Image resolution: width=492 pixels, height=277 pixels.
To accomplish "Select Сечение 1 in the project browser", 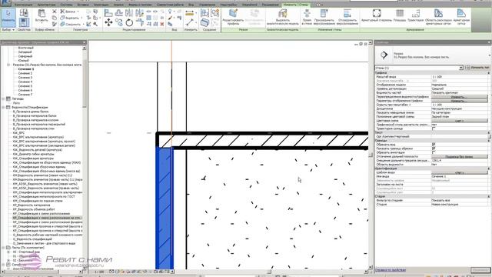I will [25, 69].
